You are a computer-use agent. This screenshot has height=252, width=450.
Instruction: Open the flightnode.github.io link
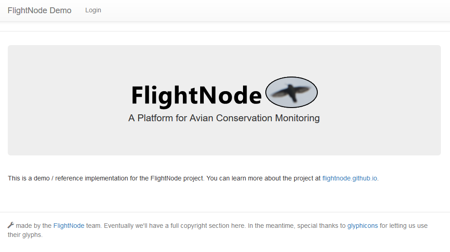pyautogui.click(x=350, y=178)
